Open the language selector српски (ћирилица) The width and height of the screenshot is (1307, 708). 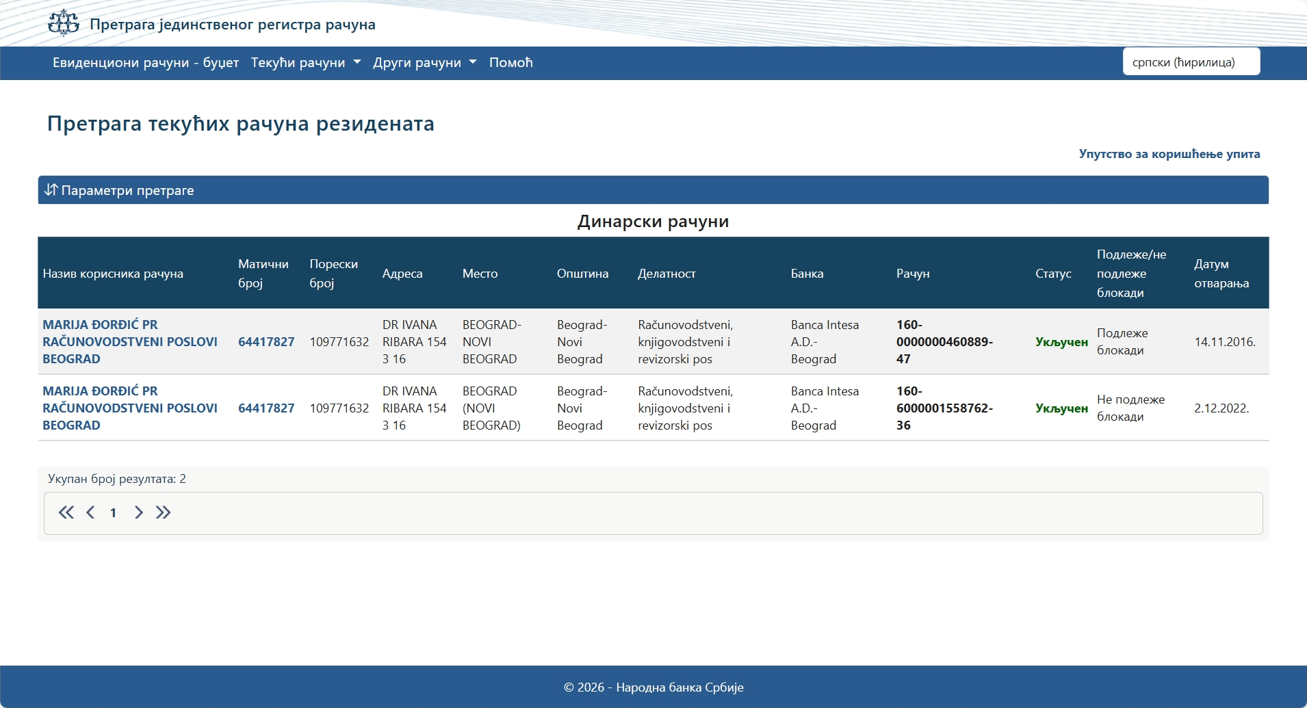1191,62
